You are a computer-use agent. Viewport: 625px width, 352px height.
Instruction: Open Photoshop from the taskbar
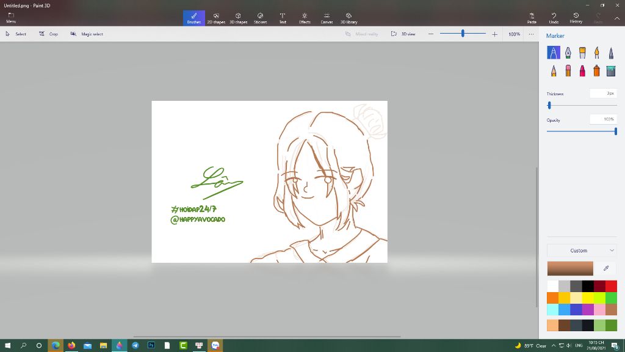[x=151, y=346]
